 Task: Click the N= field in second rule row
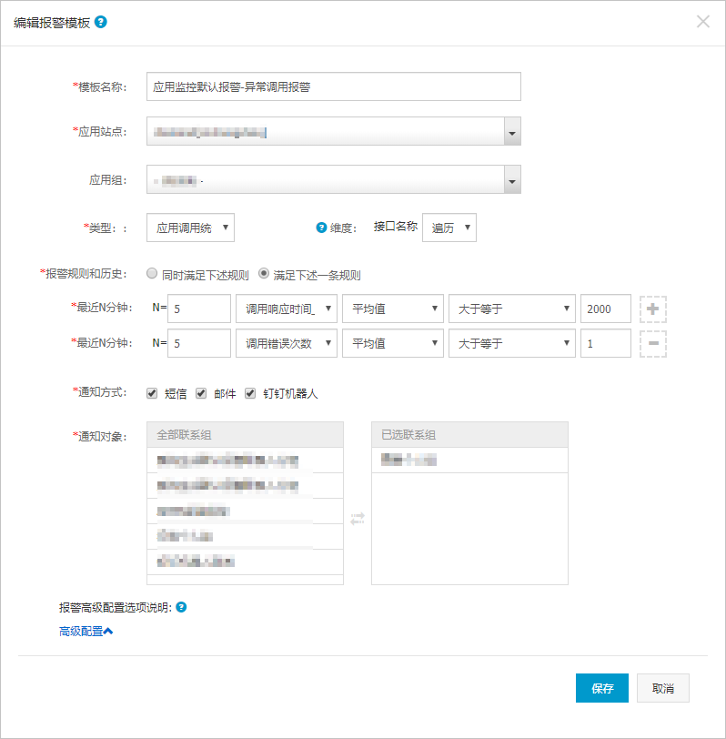pyautogui.click(x=199, y=343)
